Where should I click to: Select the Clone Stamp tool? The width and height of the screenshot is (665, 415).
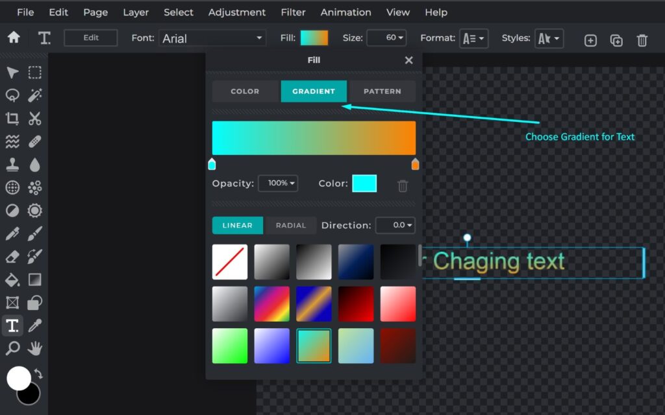pos(12,164)
